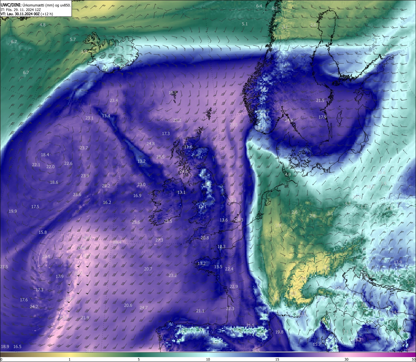Click the 17.5 value label

coord(35,207)
